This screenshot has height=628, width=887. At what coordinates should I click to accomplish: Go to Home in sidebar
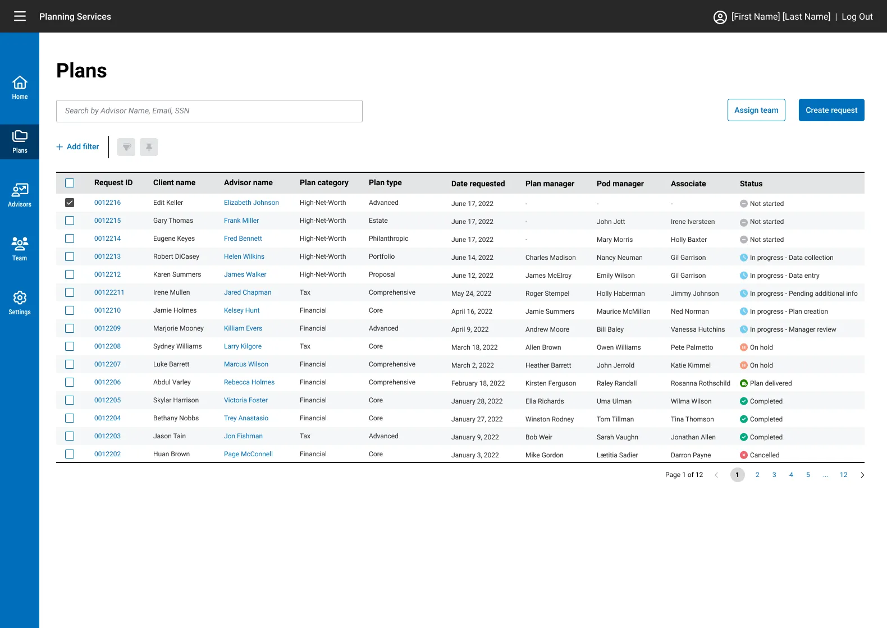click(x=20, y=88)
